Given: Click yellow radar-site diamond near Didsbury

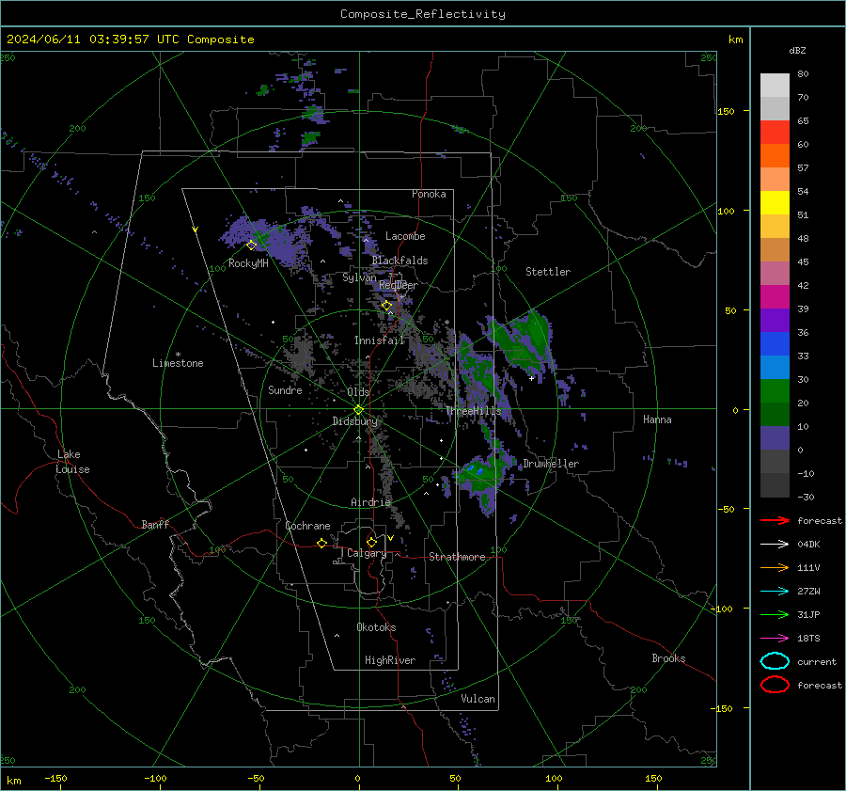Looking at the screenshot, I should coord(358,410).
